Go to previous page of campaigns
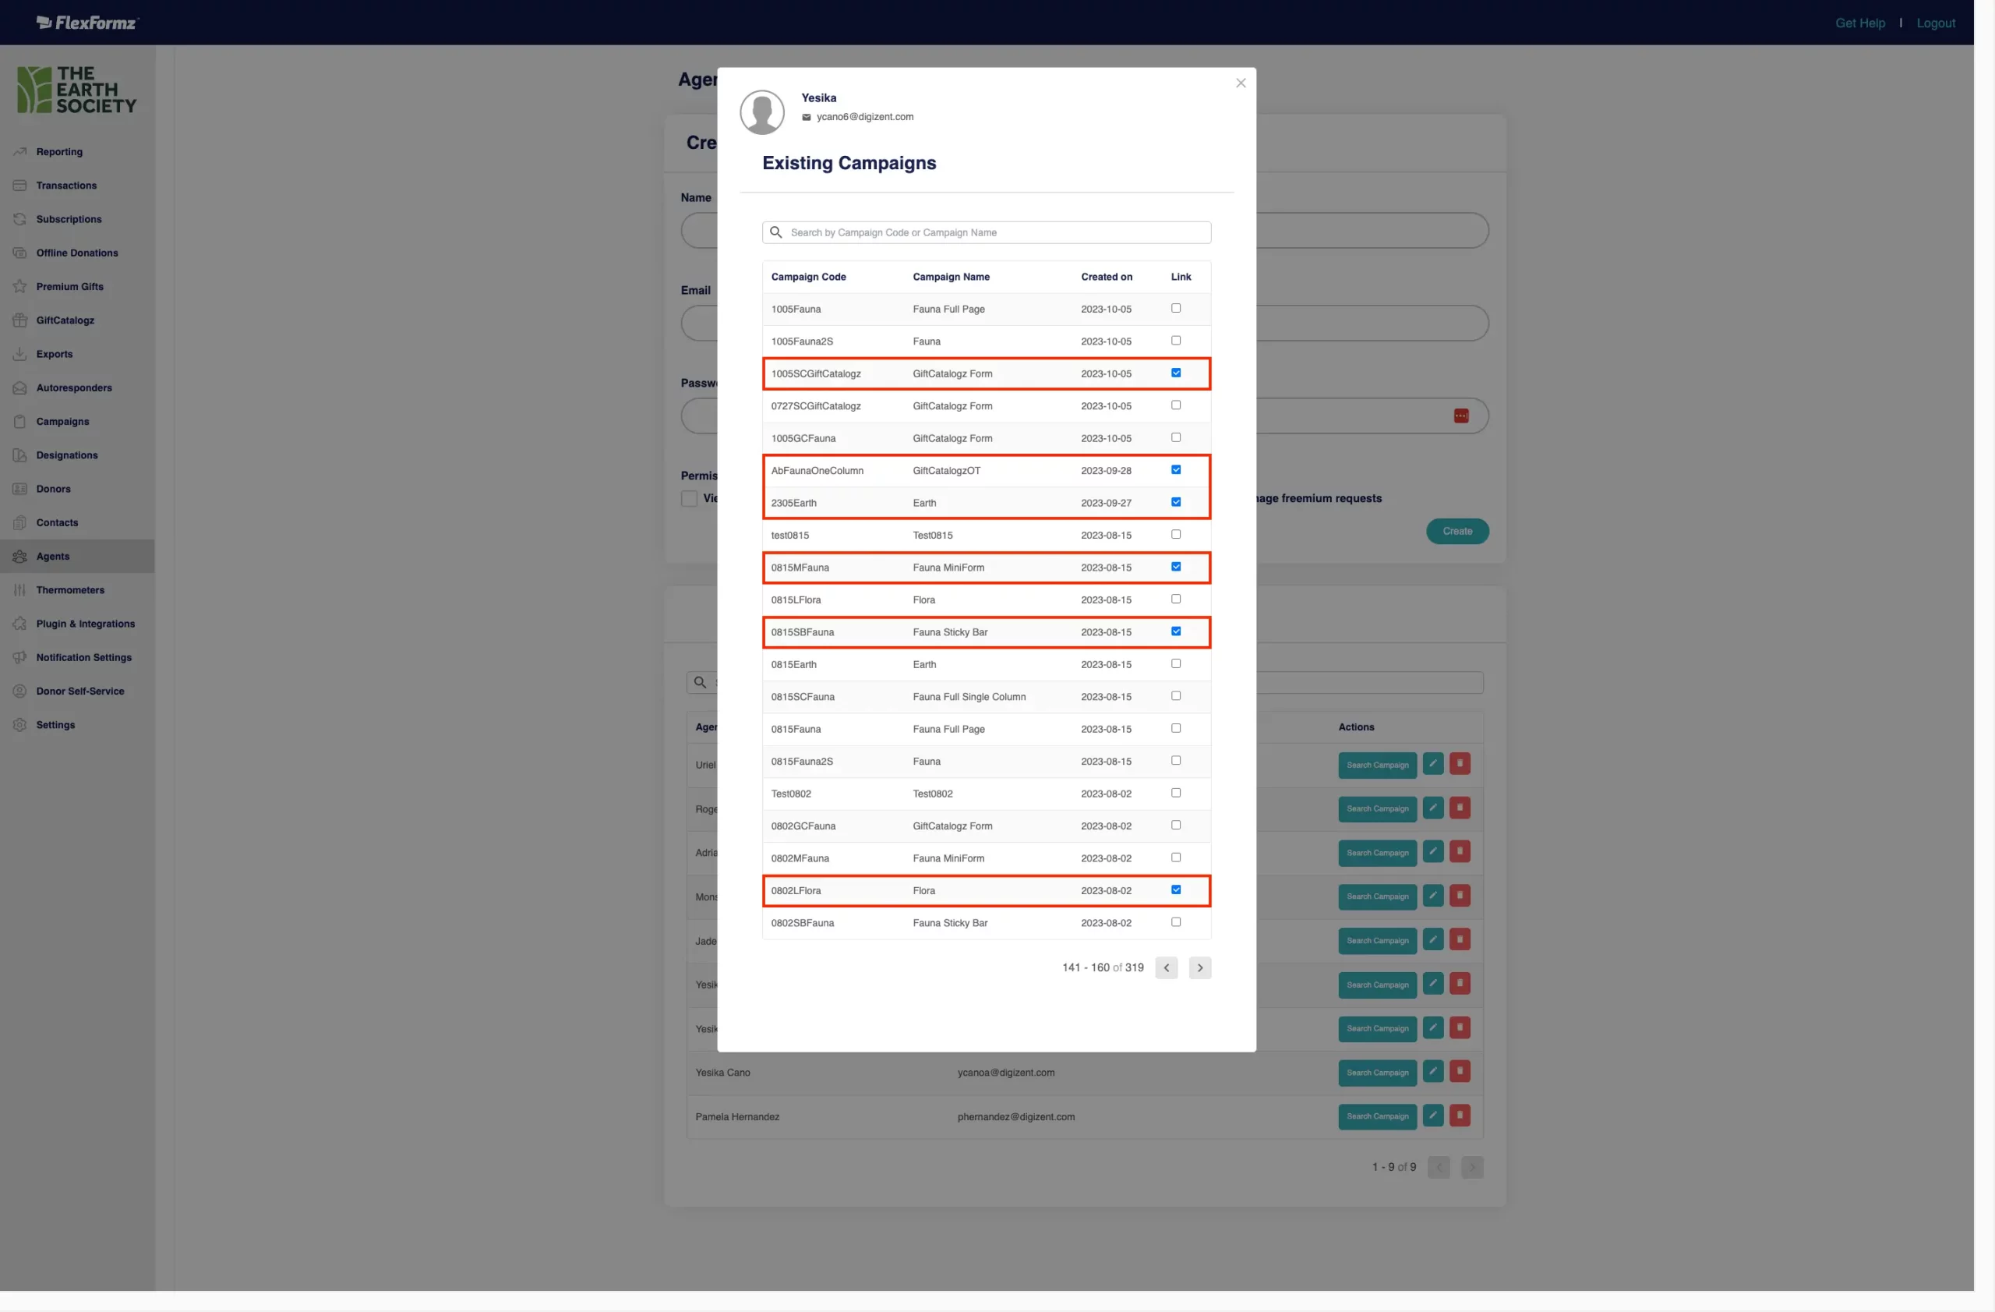 coord(1166,967)
